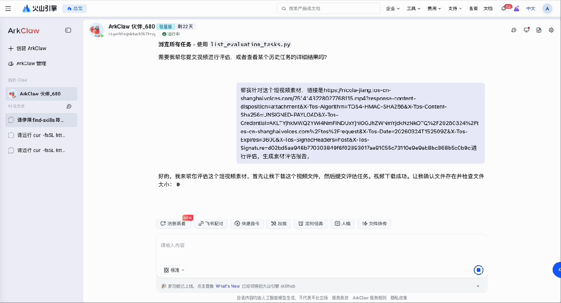
Task: Open the 技能 quick action
Action: click(279, 224)
